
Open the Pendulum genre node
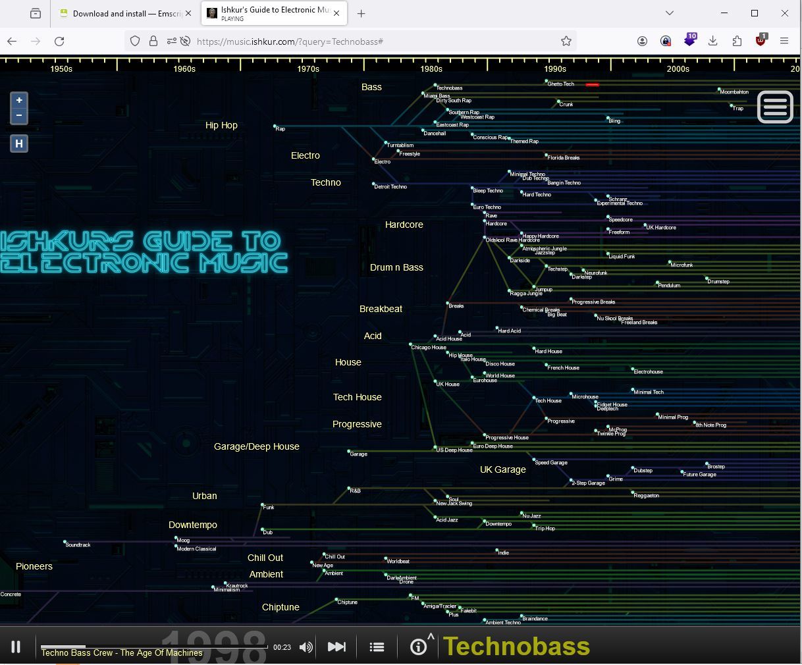coord(669,285)
